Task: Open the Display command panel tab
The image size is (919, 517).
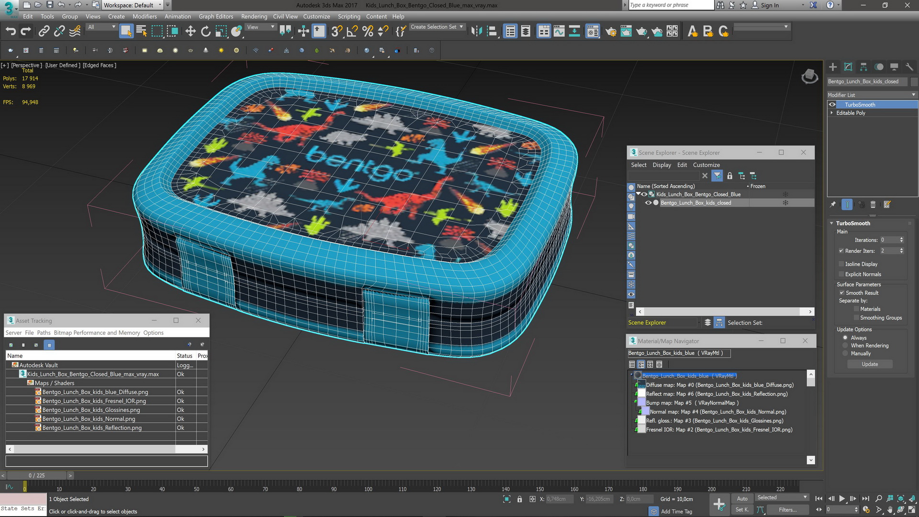Action: pyautogui.click(x=894, y=67)
